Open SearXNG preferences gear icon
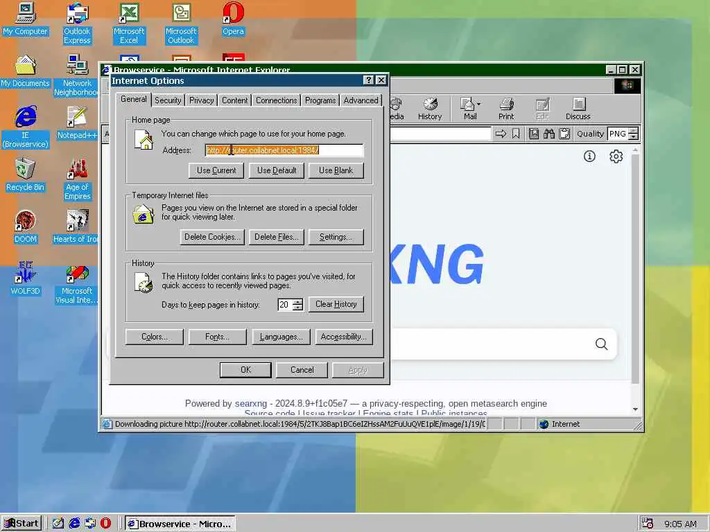 click(x=616, y=157)
